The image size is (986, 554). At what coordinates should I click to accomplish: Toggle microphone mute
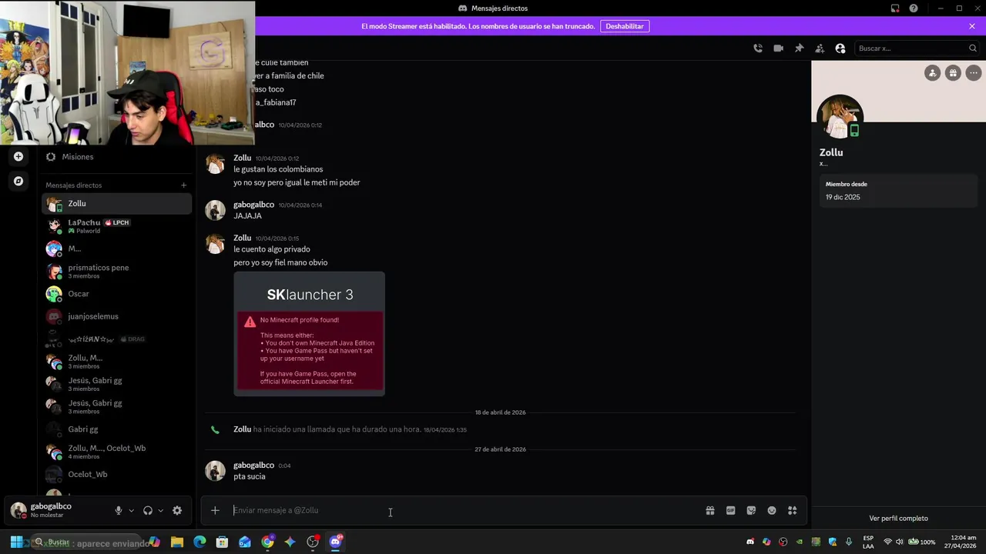click(118, 510)
